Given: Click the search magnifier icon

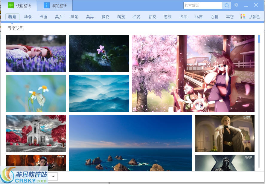Looking at the screenshot, I should click(x=226, y=5).
